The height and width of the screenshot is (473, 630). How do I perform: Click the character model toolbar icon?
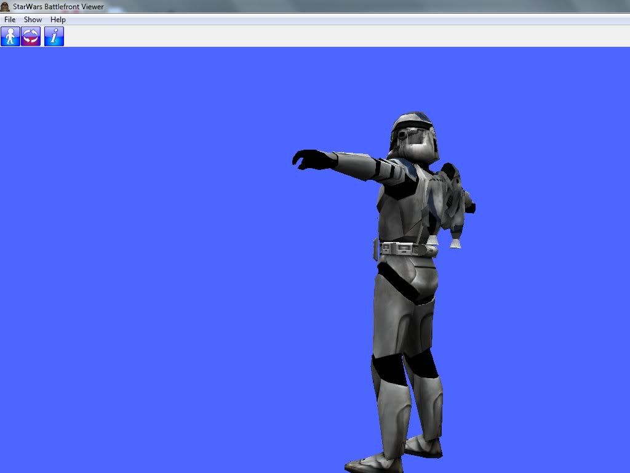(x=10, y=36)
